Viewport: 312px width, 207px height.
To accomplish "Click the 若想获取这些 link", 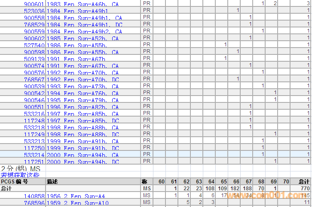I will (x=20, y=174).
